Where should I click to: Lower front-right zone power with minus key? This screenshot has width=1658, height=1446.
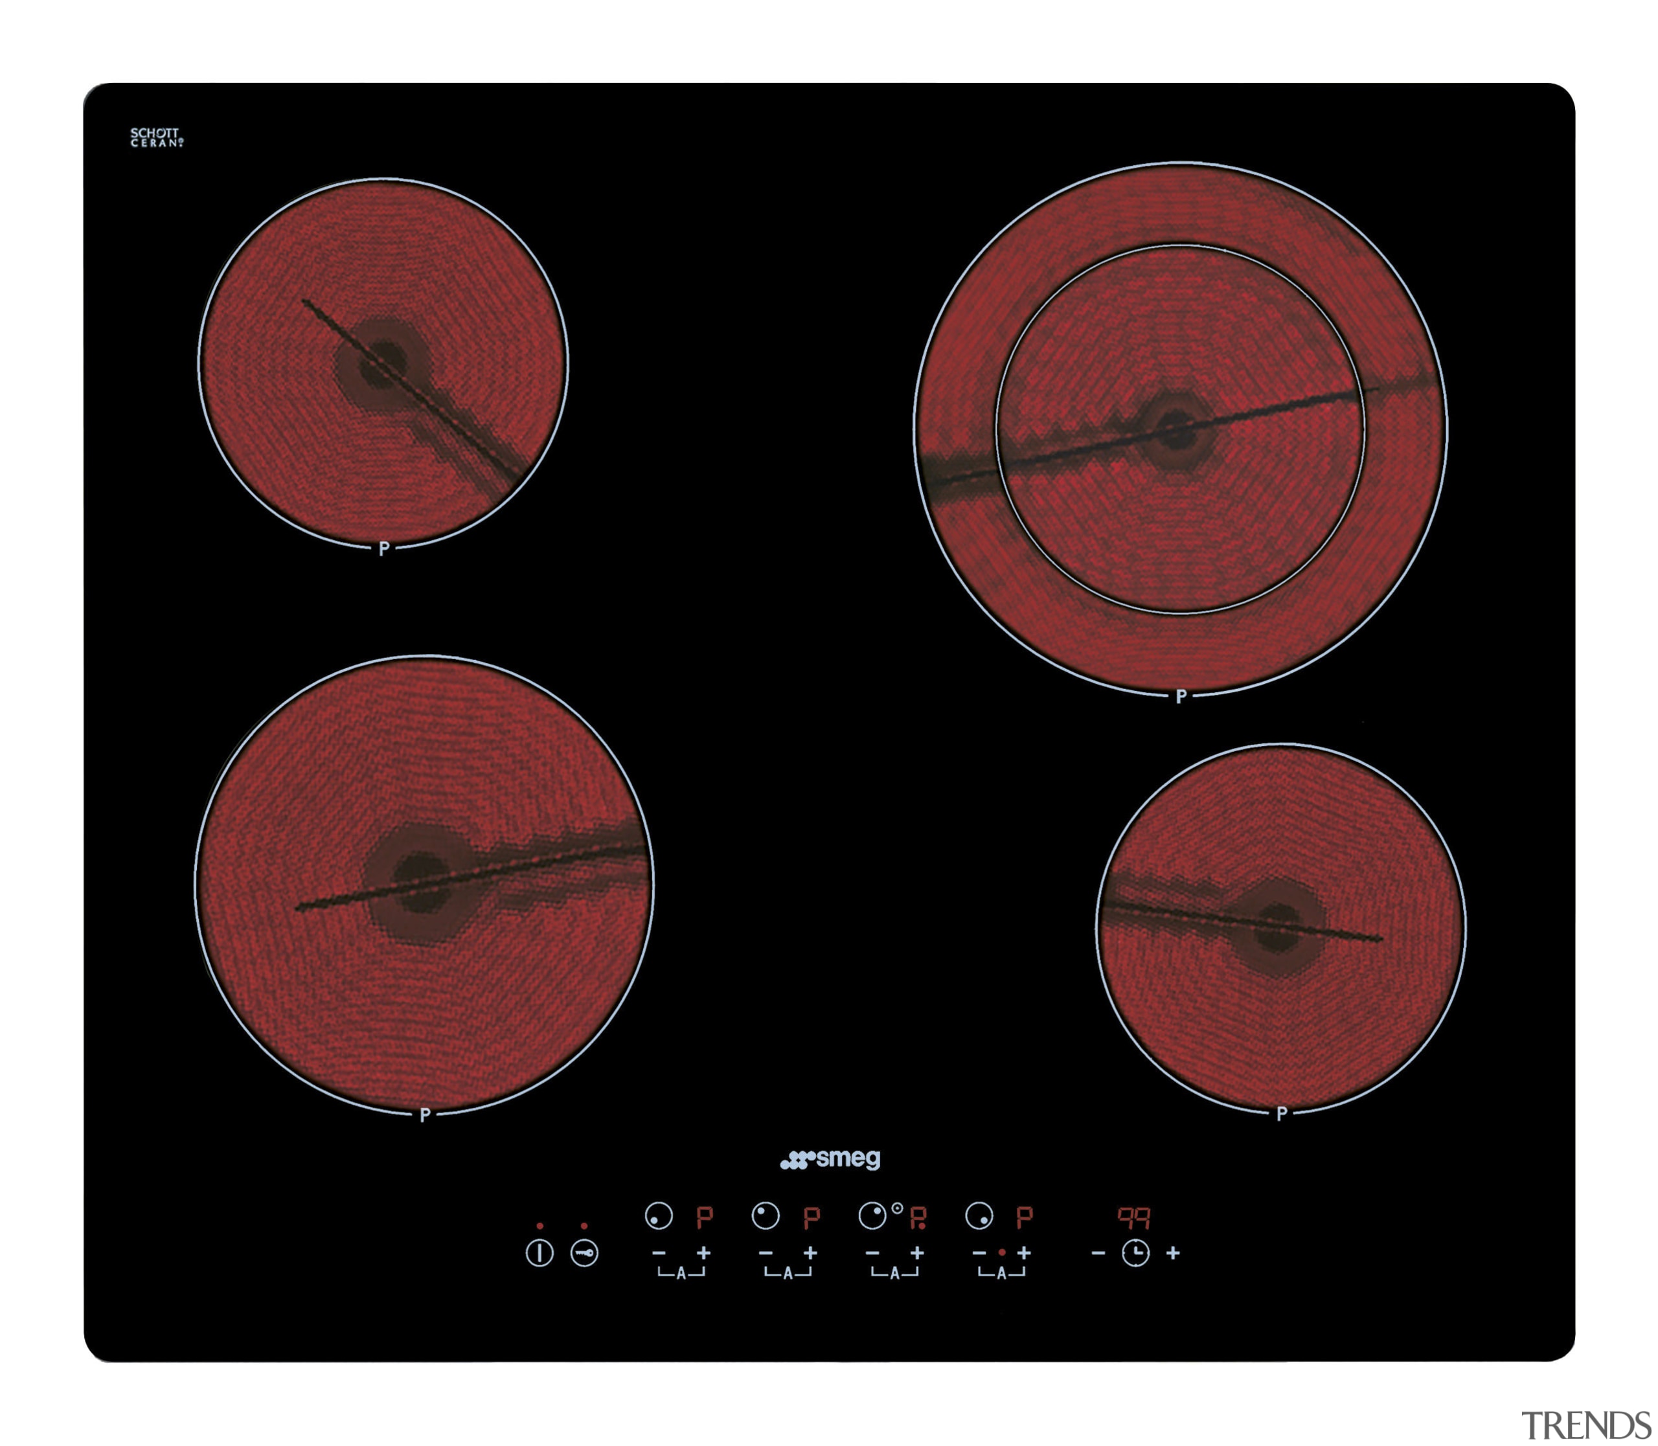click(x=979, y=1253)
